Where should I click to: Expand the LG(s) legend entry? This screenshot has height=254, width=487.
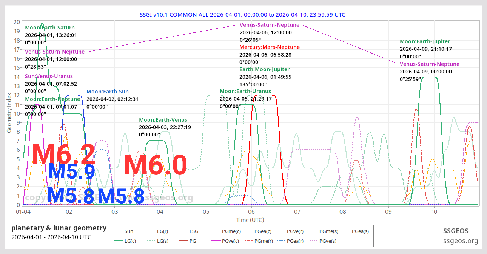(x=151, y=240)
